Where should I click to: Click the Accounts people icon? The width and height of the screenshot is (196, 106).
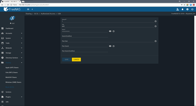coord(2,33)
